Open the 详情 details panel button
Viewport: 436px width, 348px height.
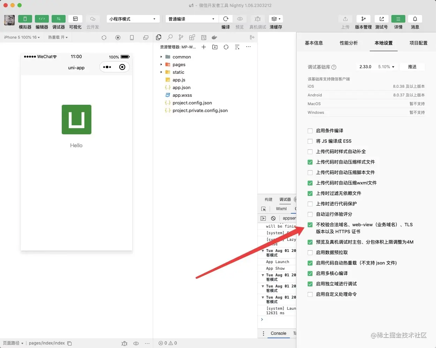(x=398, y=19)
